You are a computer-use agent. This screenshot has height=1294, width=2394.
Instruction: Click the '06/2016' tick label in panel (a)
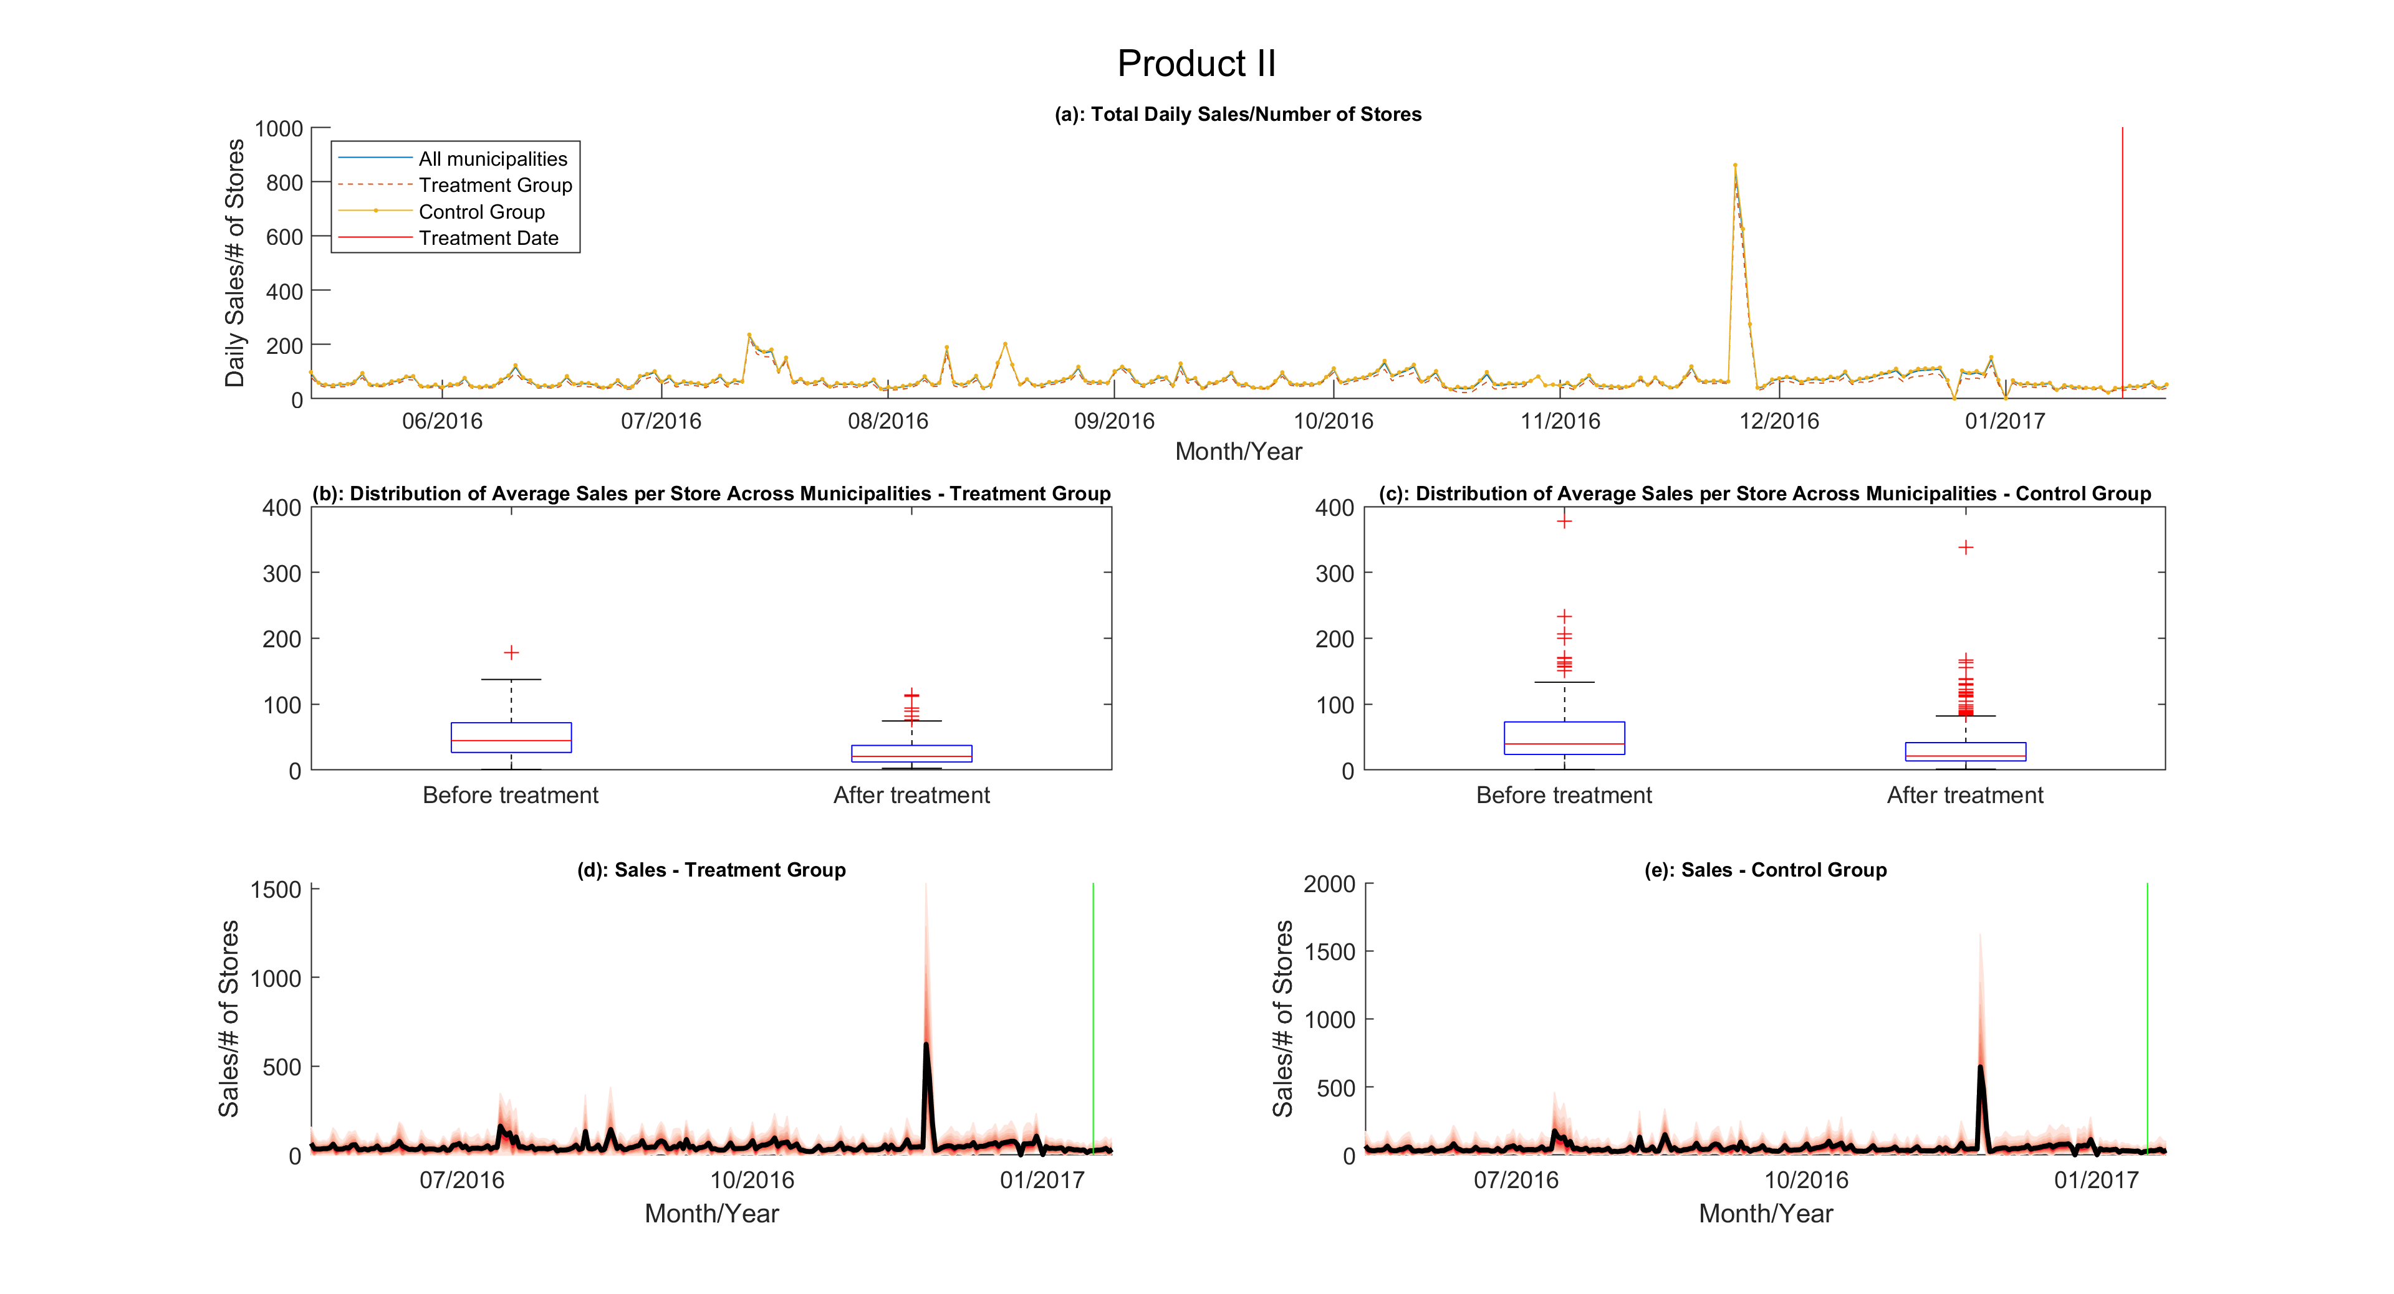[x=443, y=421]
